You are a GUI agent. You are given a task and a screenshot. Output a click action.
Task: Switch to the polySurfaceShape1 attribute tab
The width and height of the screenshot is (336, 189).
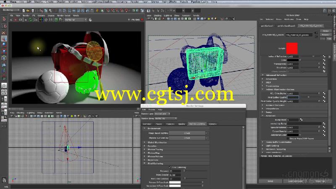click(x=286, y=26)
